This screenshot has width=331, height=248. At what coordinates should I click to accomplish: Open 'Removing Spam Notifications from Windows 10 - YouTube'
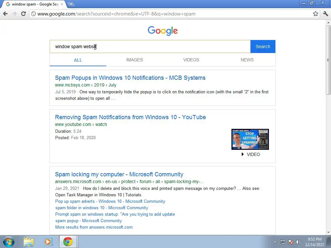click(131, 117)
